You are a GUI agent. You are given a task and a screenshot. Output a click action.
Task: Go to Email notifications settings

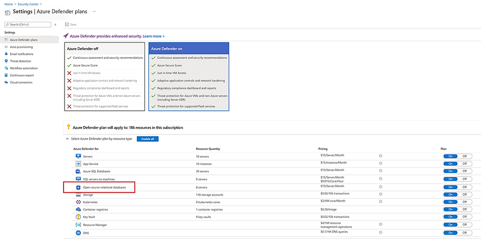(22, 54)
